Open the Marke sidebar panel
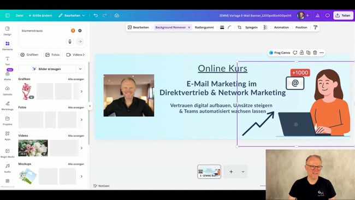This screenshot has height=200, width=355. [8, 76]
